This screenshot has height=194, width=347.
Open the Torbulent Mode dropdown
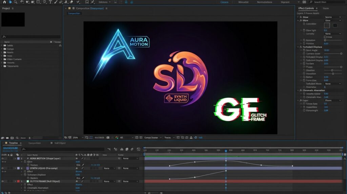coord(333,84)
